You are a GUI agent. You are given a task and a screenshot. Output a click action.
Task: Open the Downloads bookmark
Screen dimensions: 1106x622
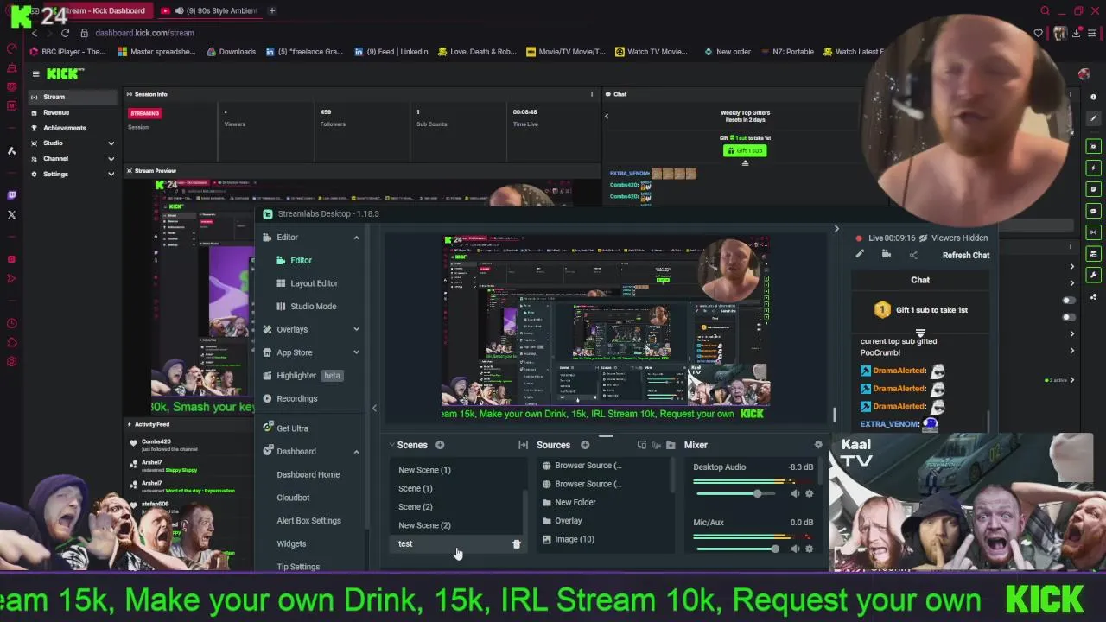pos(231,51)
